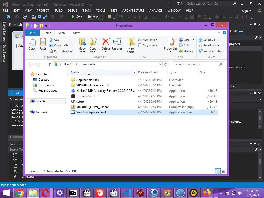This screenshot has height=198, width=264.
Task: Click Paste shortcut
Action: point(61,51)
